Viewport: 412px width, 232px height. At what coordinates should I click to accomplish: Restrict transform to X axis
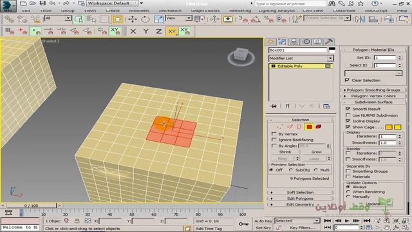point(133,32)
